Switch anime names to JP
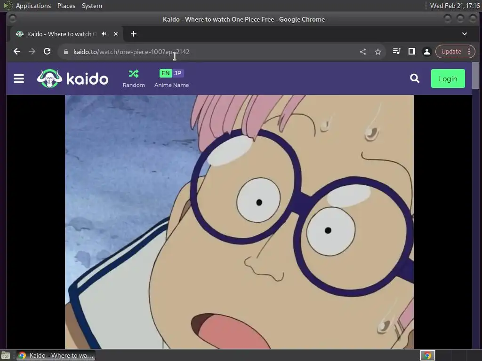Image resolution: width=482 pixels, height=361 pixels. point(177,73)
